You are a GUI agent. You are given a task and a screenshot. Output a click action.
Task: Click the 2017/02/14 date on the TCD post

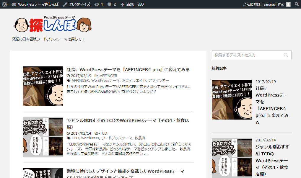81,133
